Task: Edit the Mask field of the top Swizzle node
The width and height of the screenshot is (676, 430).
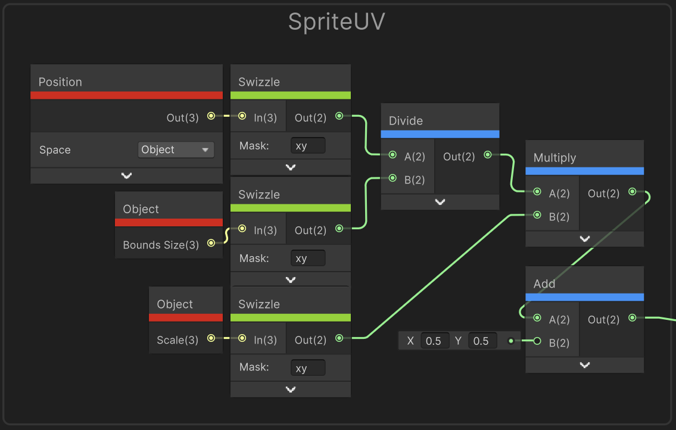Action: pos(308,145)
